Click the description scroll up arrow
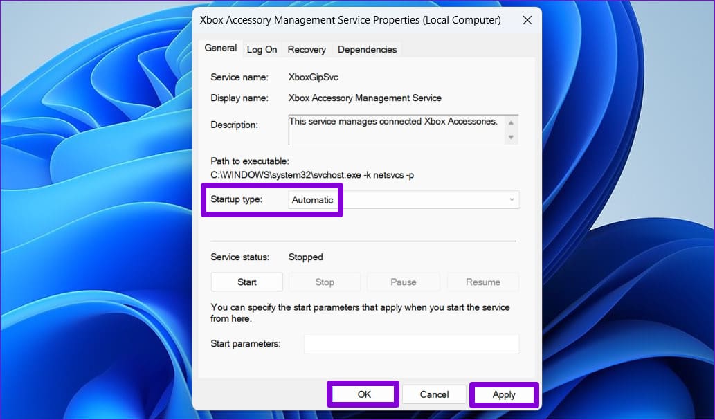715x420 pixels. [512, 122]
